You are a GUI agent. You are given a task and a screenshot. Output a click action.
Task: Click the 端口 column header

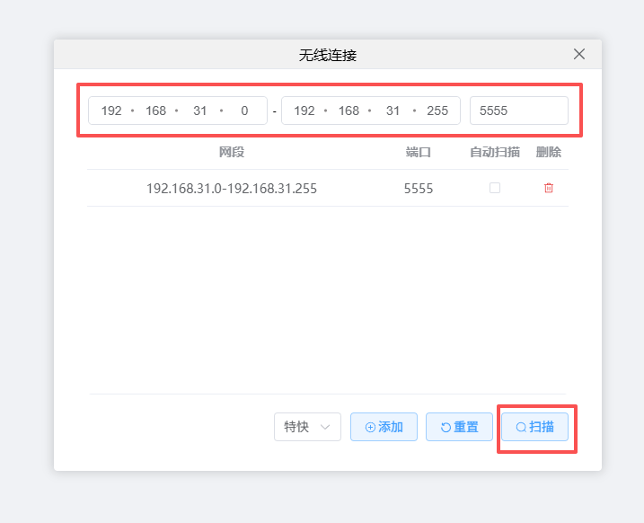coord(418,152)
